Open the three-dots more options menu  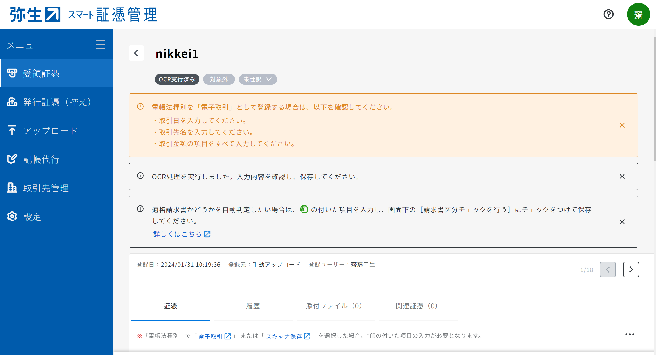[630, 334]
